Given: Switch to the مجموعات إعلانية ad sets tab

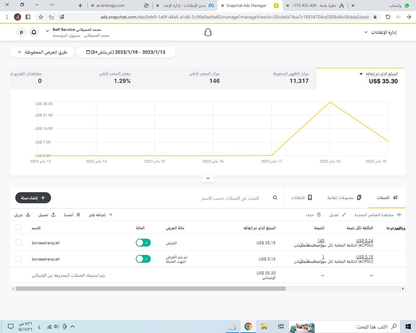Looking at the screenshot, I should [x=344, y=198].
